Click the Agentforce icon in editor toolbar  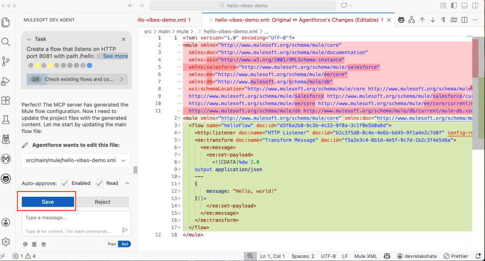[x=401, y=20]
